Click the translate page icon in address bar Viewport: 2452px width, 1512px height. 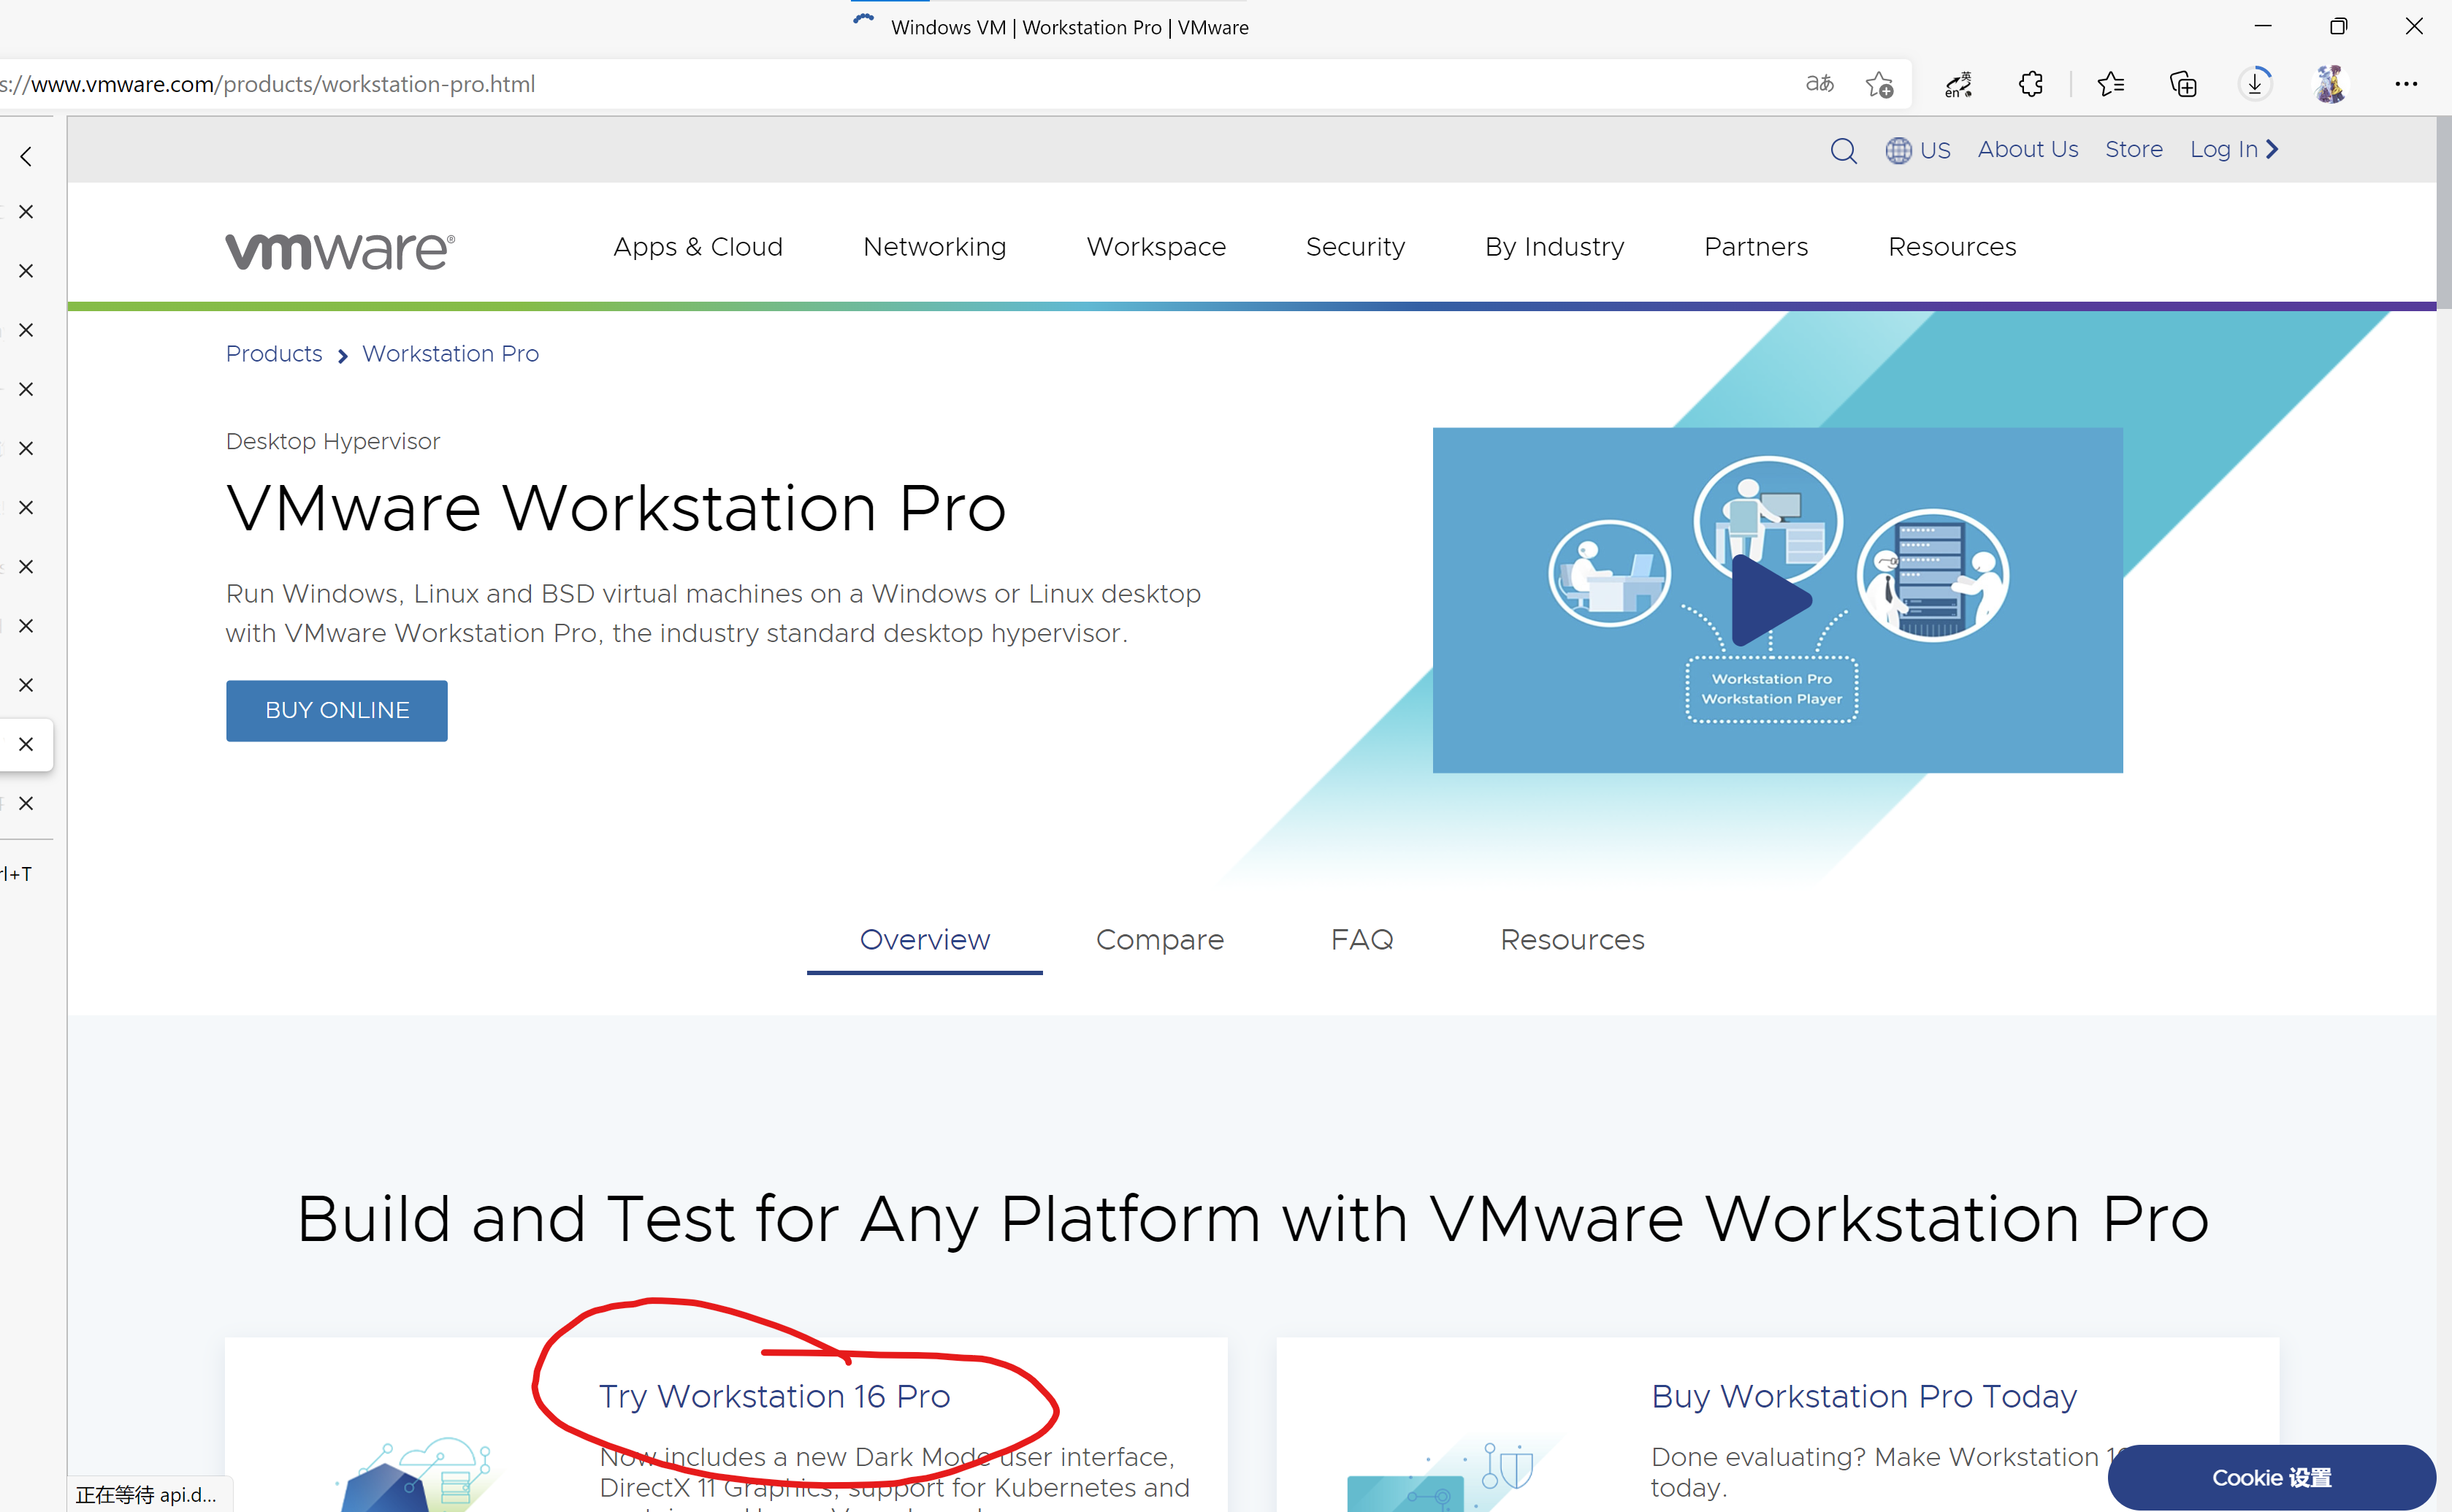click(x=1819, y=84)
